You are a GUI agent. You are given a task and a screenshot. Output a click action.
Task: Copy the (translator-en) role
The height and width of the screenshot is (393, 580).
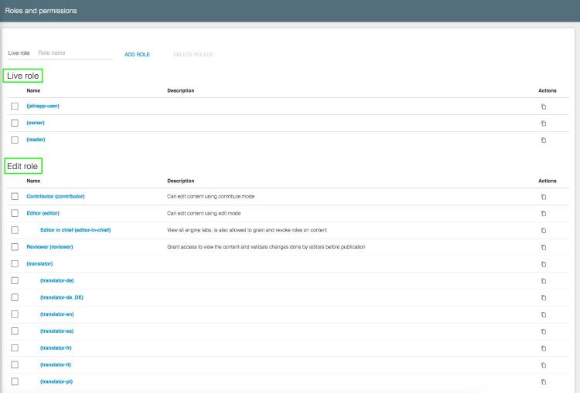544,315
